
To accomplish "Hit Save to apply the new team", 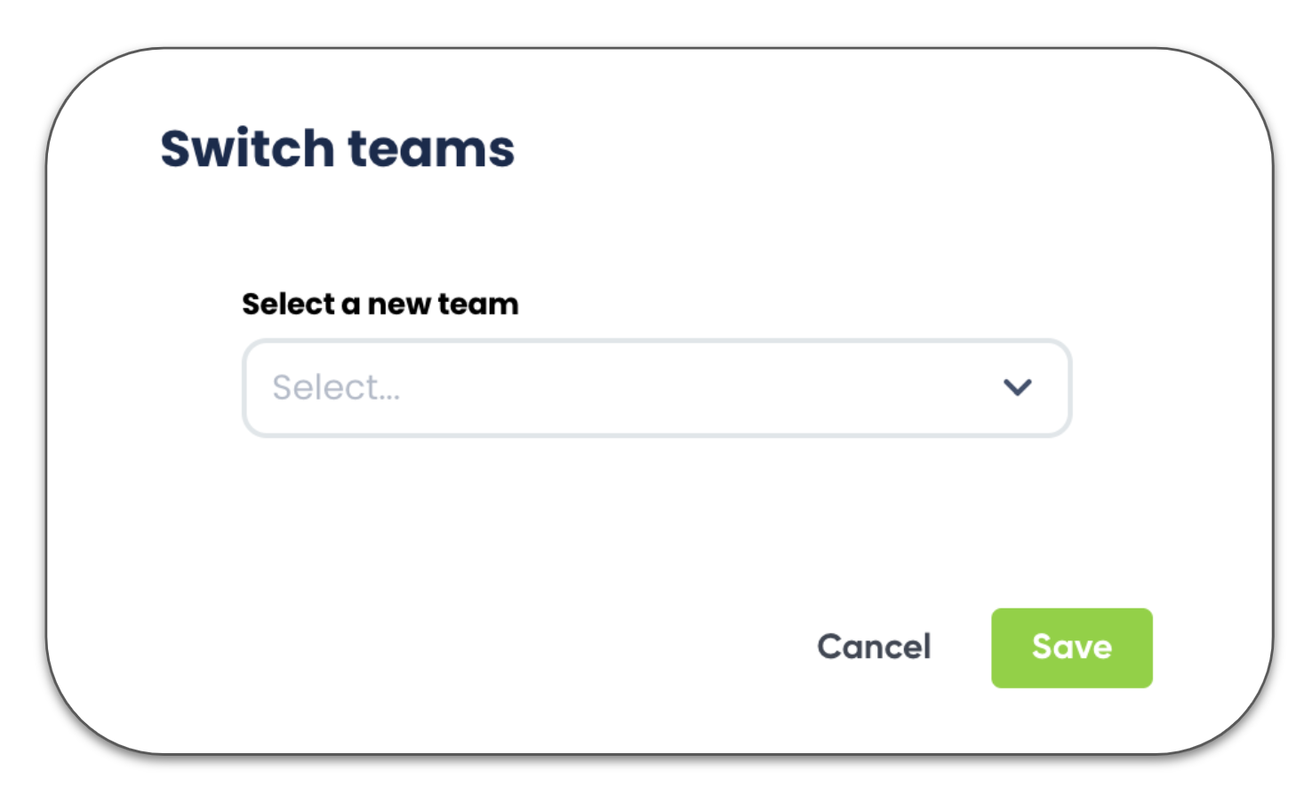I will click(1071, 647).
